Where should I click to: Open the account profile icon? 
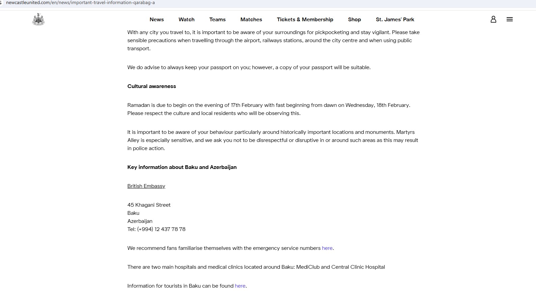(x=493, y=19)
